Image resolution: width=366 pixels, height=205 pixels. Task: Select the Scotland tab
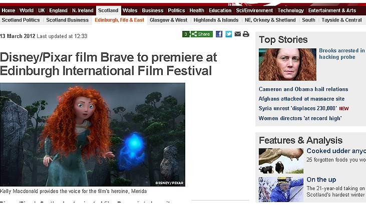click(108, 10)
